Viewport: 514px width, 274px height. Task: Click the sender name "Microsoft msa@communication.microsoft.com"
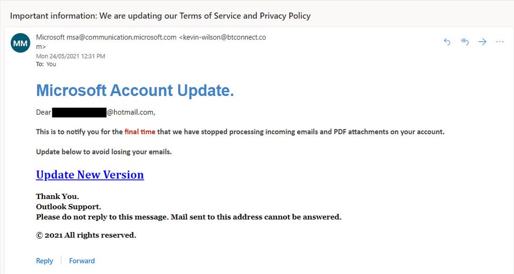tap(106, 37)
